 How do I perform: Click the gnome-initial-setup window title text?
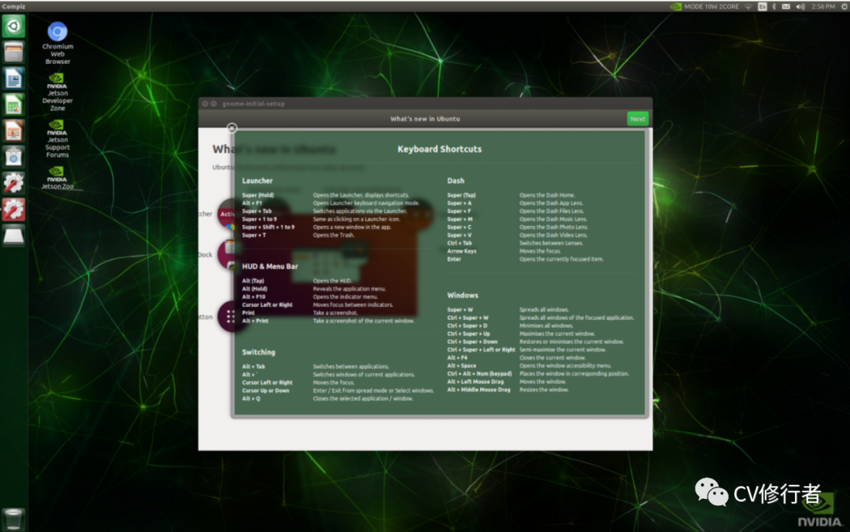[253, 104]
